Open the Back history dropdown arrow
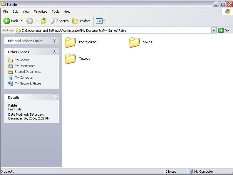 (21, 21)
